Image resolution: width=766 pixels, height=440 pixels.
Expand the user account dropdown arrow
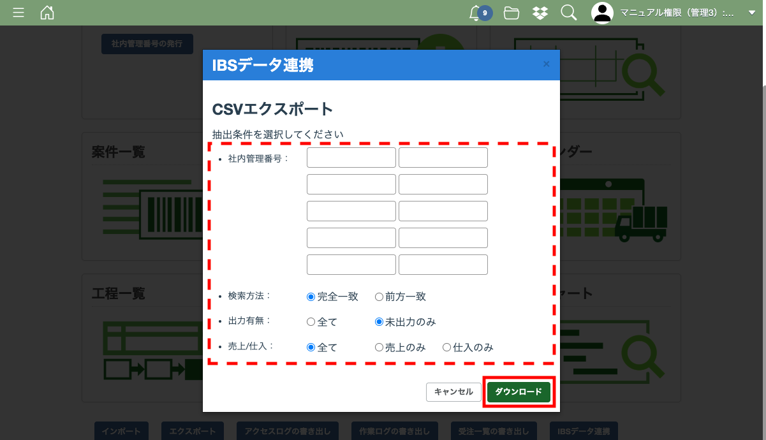[x=751, y=13]
